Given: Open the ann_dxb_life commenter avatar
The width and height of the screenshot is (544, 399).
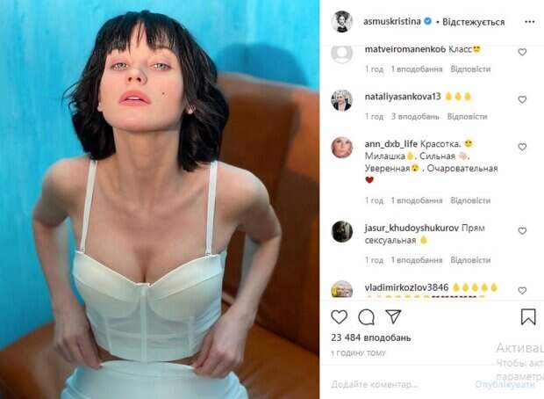Looking at the screenshot, I should tap(341, 148).
